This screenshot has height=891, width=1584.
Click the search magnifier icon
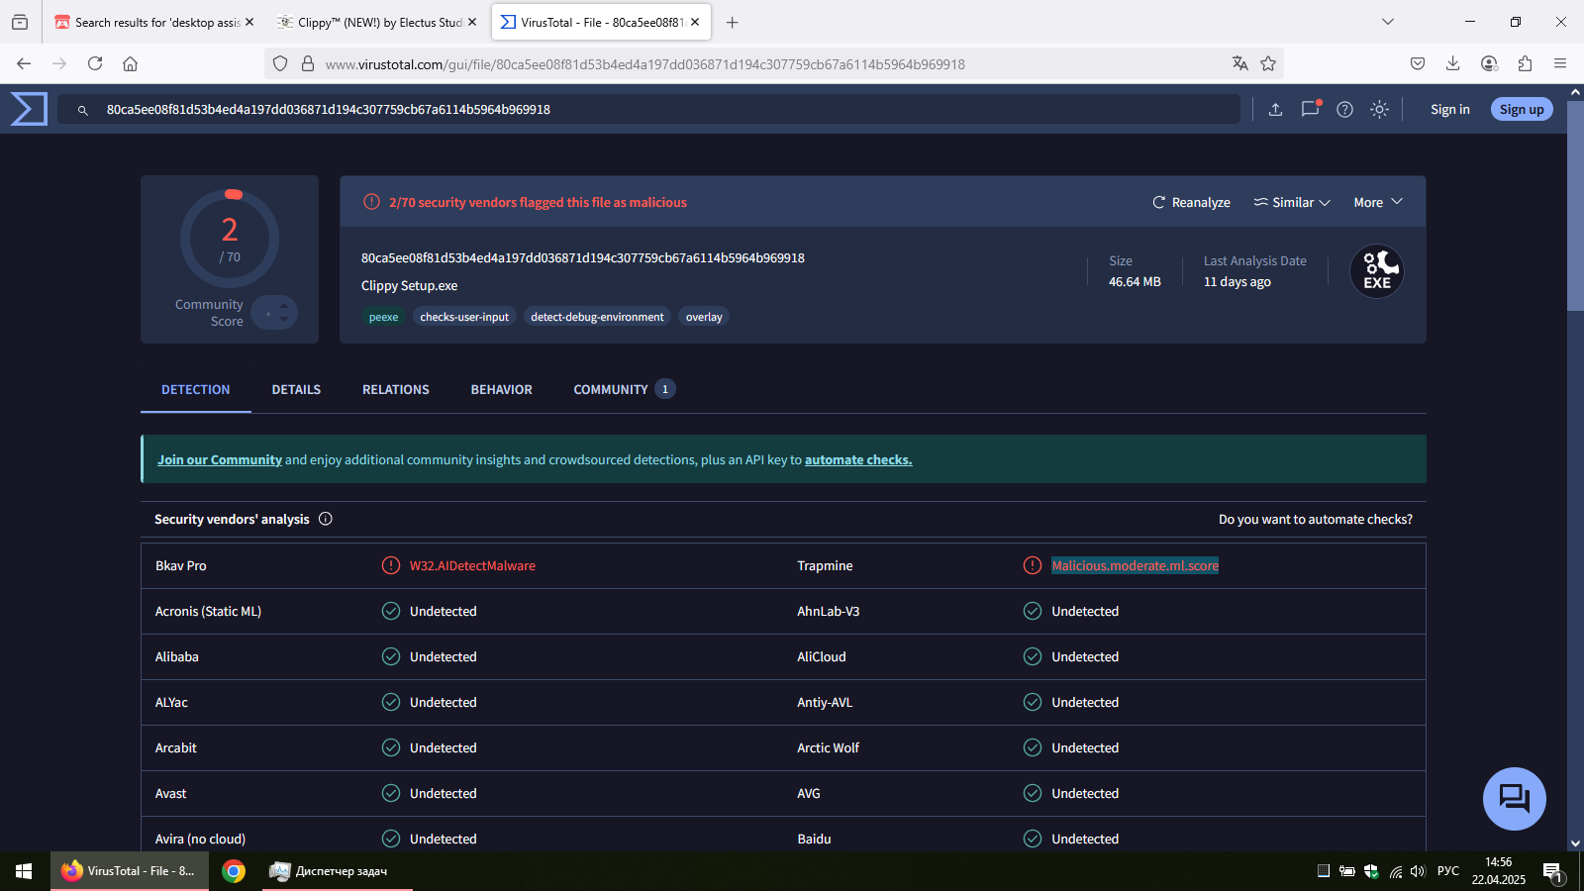coord(83,110)
